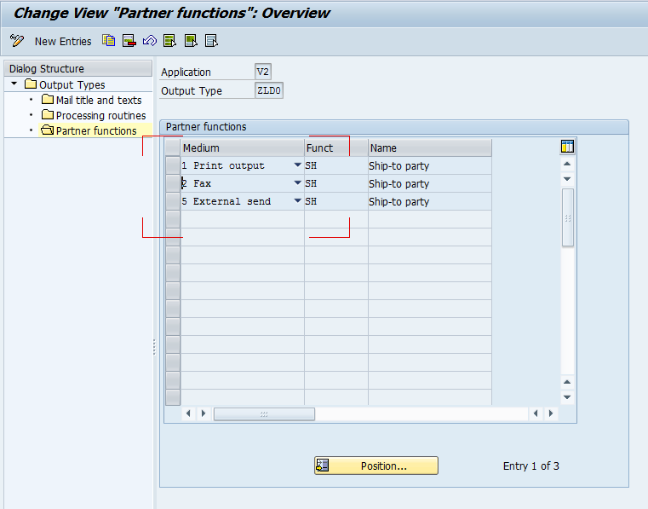This screenshot has width=648, height=509.
Task: Click upper vertical scroll down arrow
Action: [567, 179]
